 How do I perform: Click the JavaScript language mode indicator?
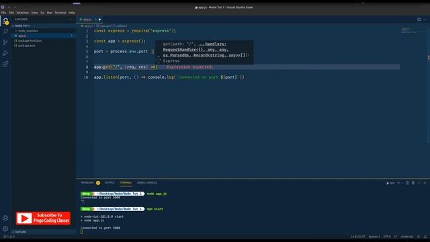(x=407, y=237)
